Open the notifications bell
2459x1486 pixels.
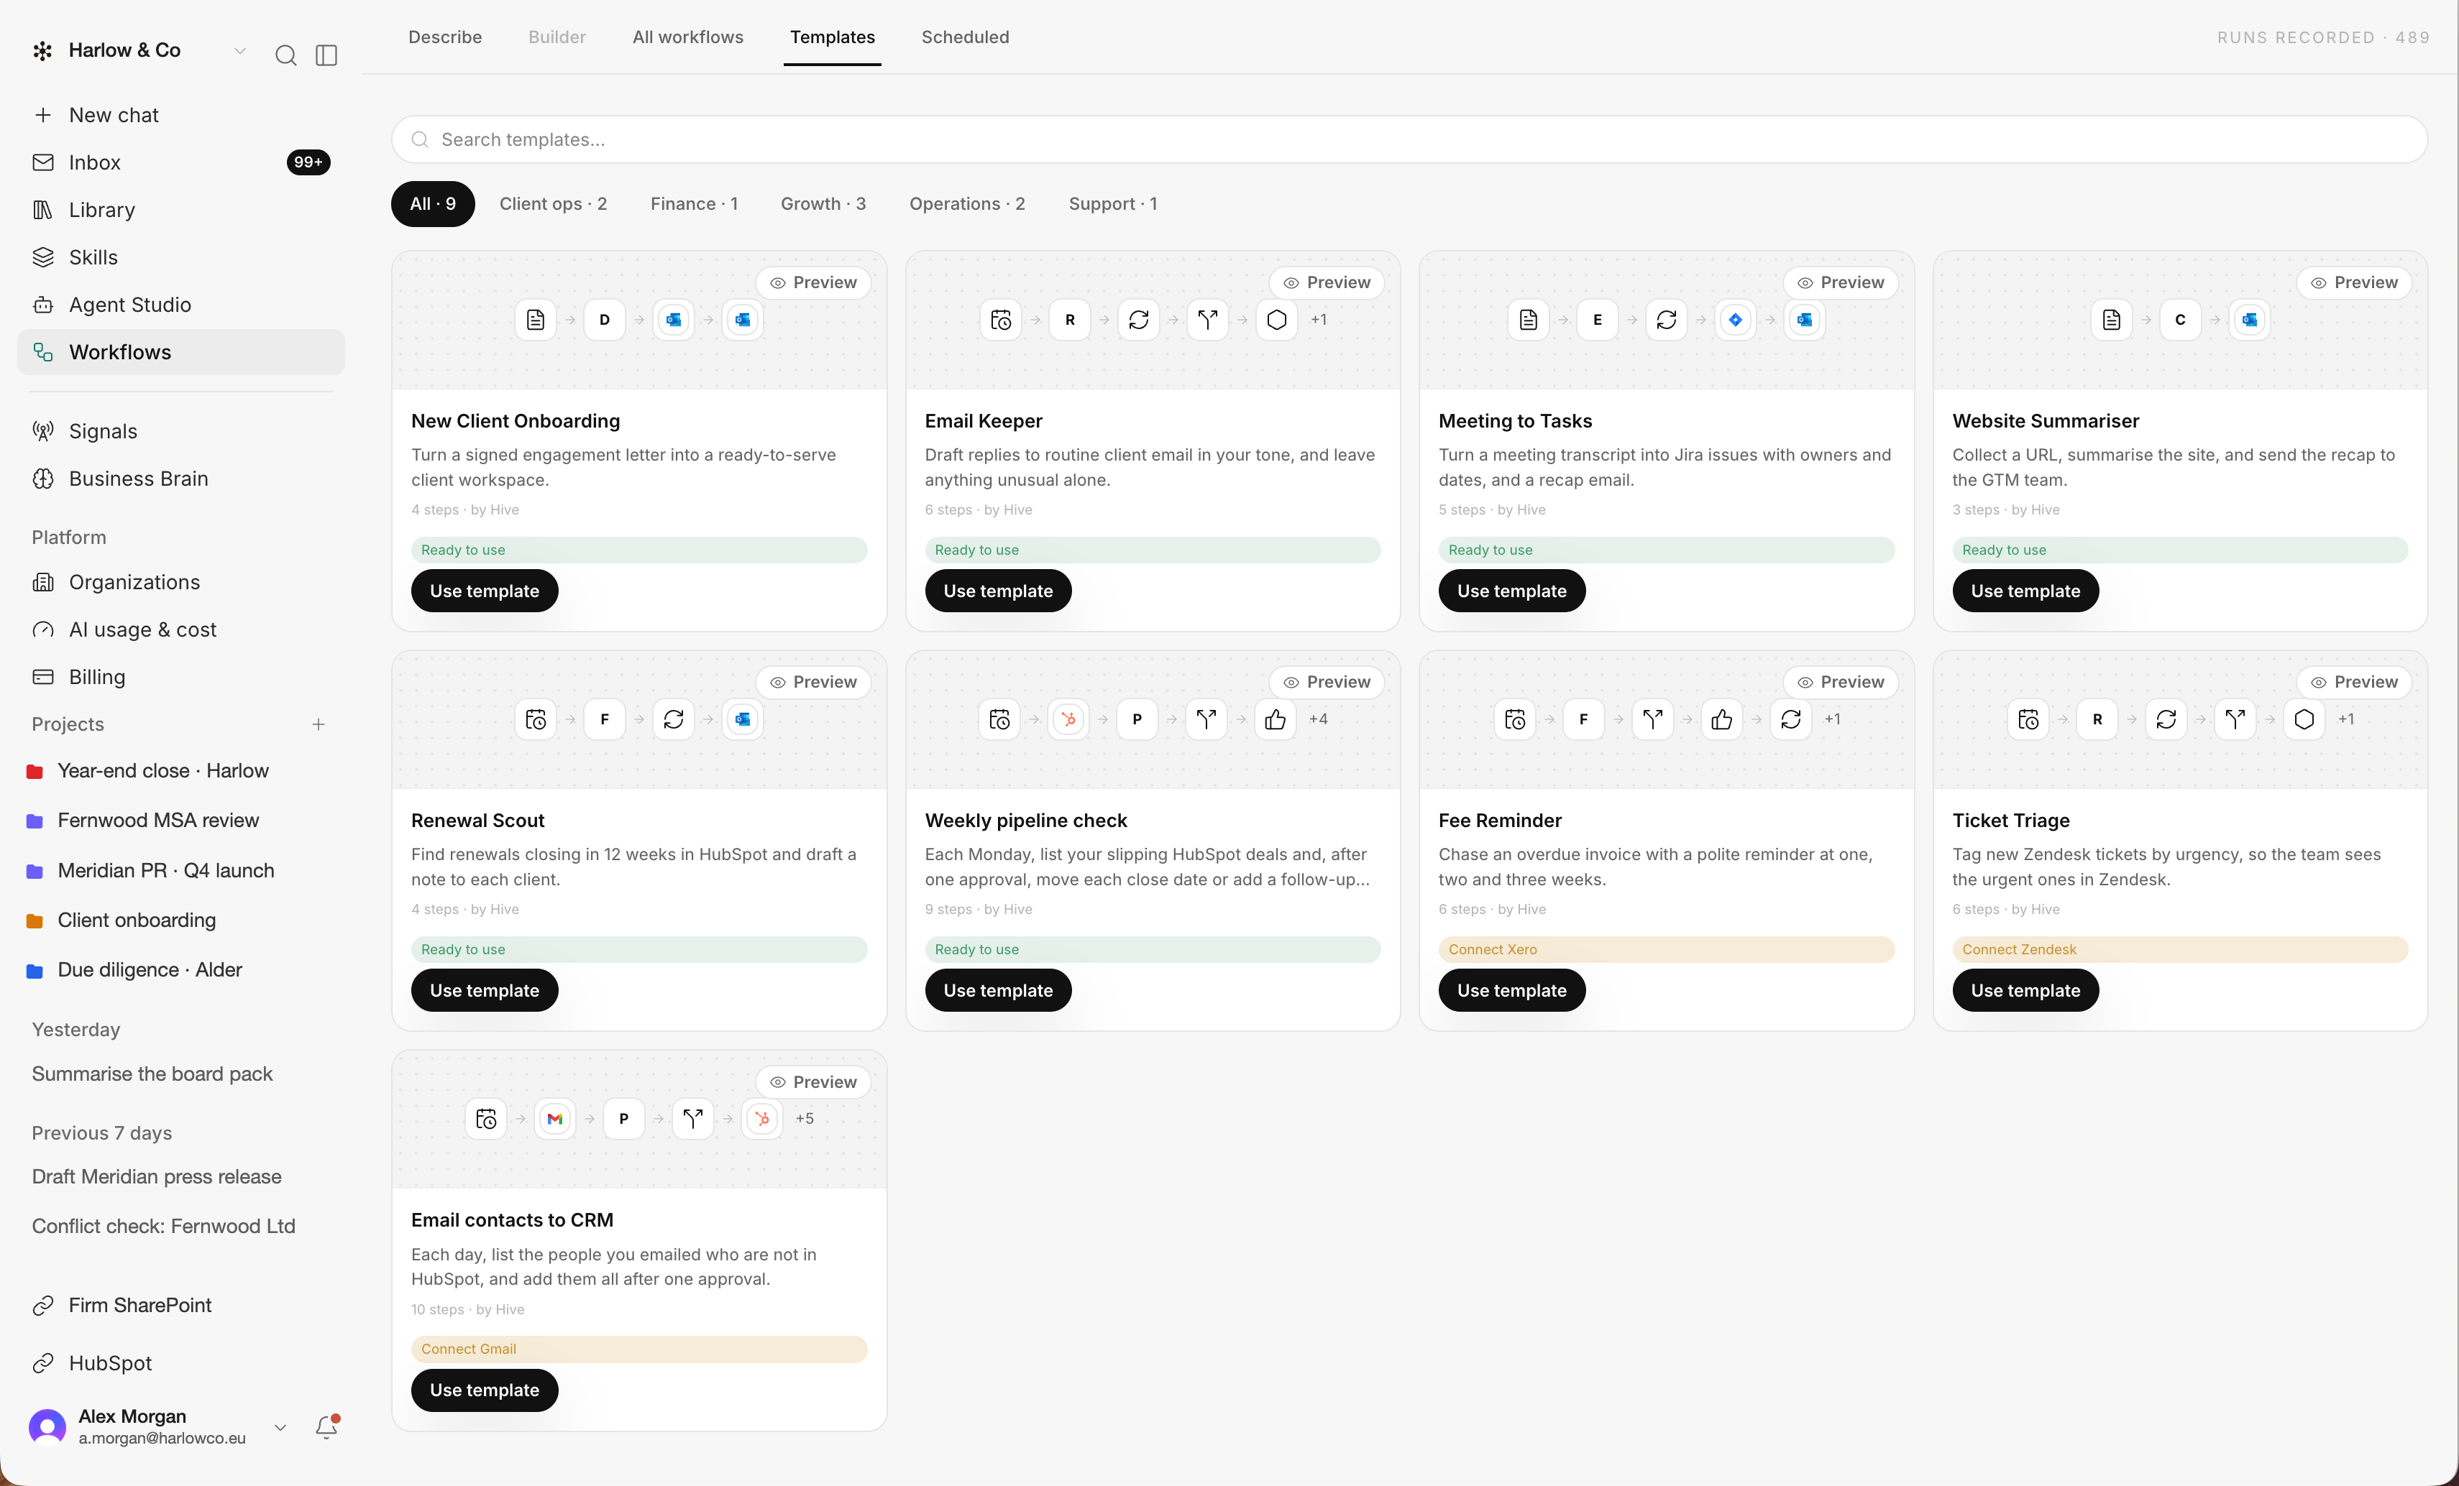pyautogui.click(x=326, y=1427)
